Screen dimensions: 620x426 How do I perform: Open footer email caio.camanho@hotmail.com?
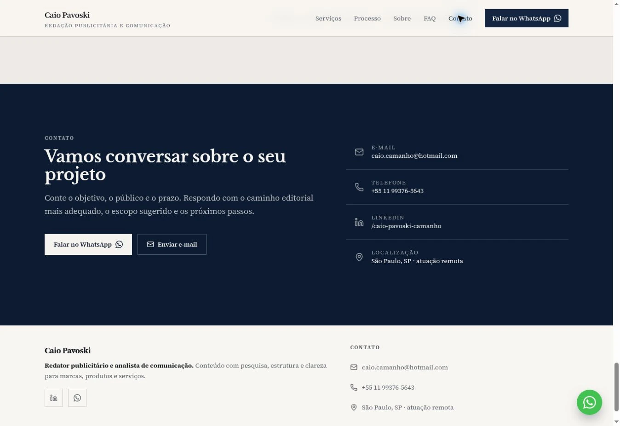[405, 367]
